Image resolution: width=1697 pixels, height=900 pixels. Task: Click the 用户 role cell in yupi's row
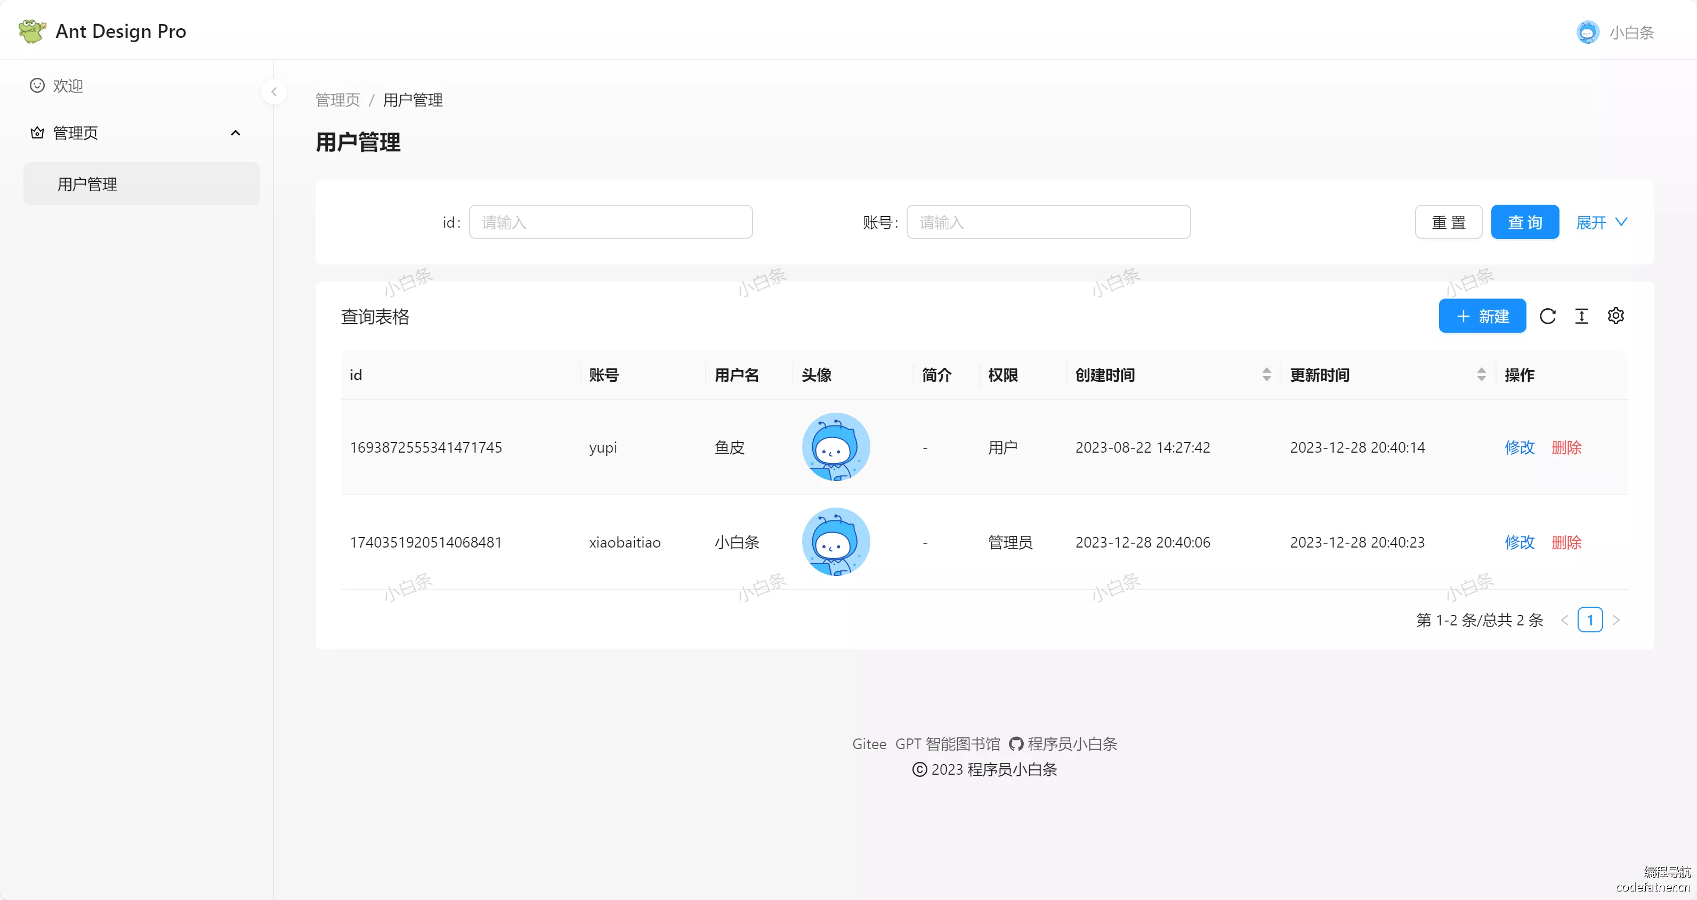pos(1003,447)
